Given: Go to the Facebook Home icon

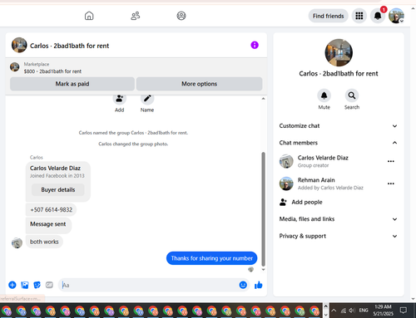Looking at the screenshot, I should coord(89,16).
